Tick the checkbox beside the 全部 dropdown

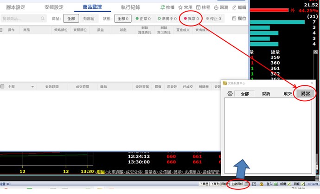pyautogui.click(x=2, y=86)
